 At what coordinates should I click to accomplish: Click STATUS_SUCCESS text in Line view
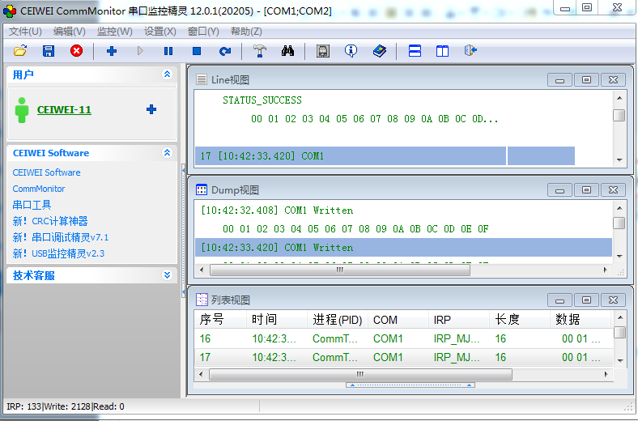[262, 100]
